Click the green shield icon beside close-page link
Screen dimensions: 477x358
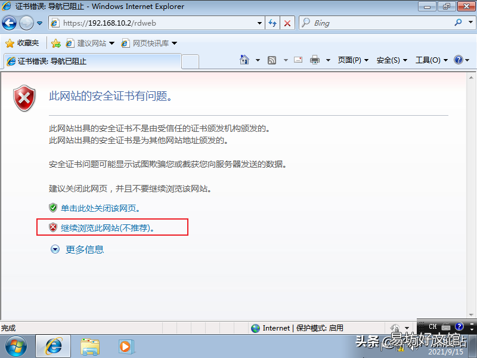click(x=53, y=208)
